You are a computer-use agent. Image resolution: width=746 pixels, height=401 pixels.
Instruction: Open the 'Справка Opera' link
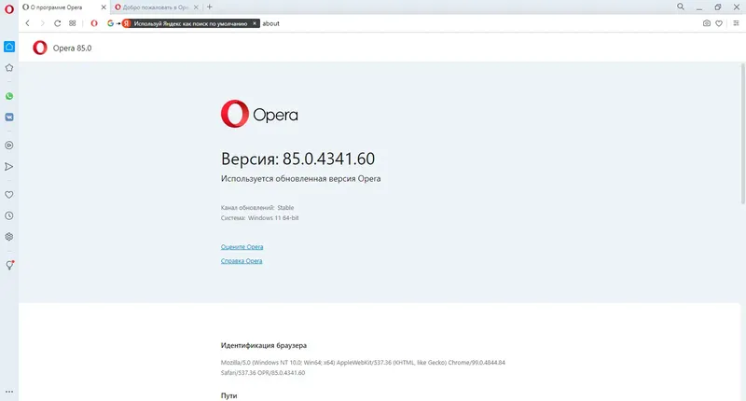click(x=242, y=261)
